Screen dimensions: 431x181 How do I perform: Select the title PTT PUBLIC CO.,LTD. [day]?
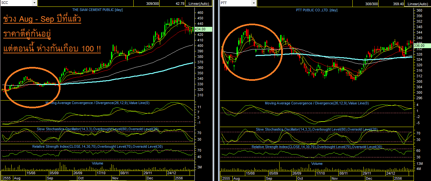[x=317, y=10]
